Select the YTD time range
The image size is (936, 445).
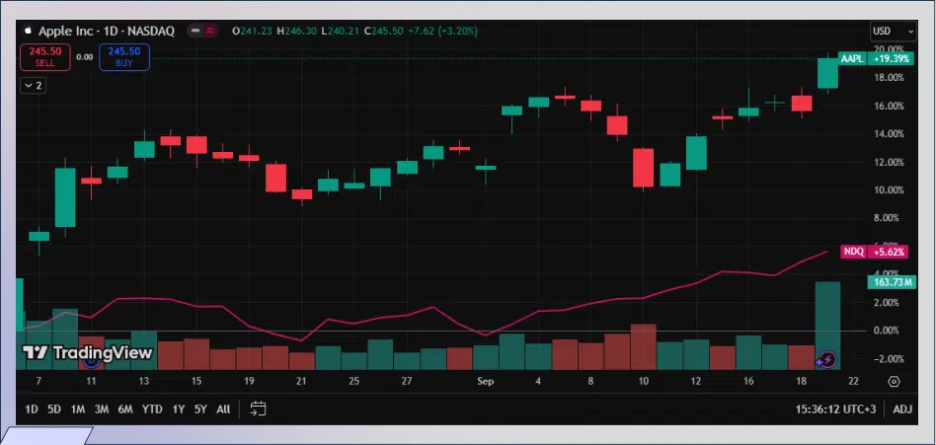coord(152,409)
